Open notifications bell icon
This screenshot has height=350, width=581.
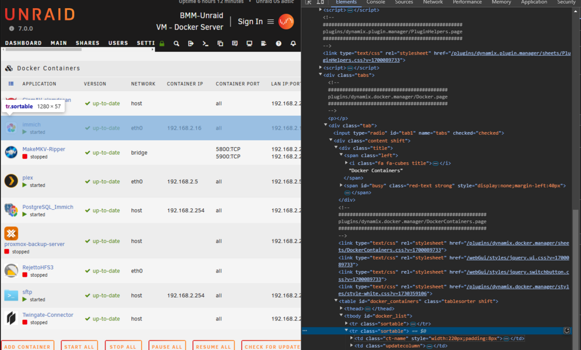point(293,44)
